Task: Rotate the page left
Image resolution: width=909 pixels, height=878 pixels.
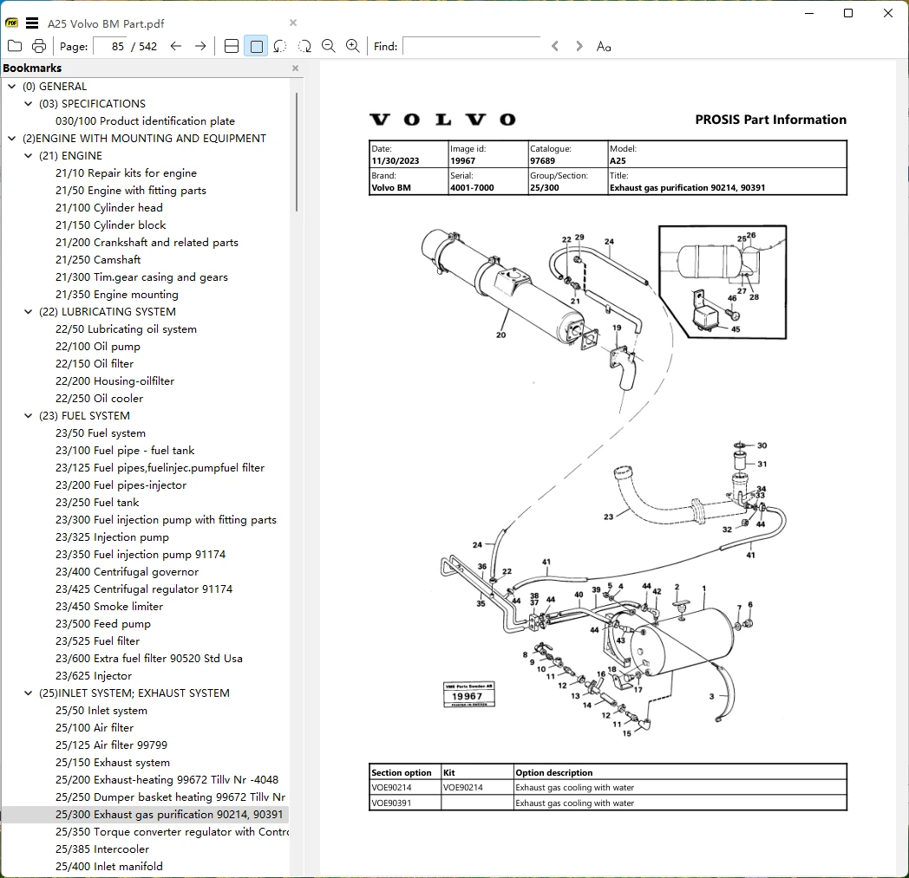Action: point(280,46)
